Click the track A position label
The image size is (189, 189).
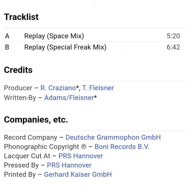pyautogui.click(x=7, y=36)
